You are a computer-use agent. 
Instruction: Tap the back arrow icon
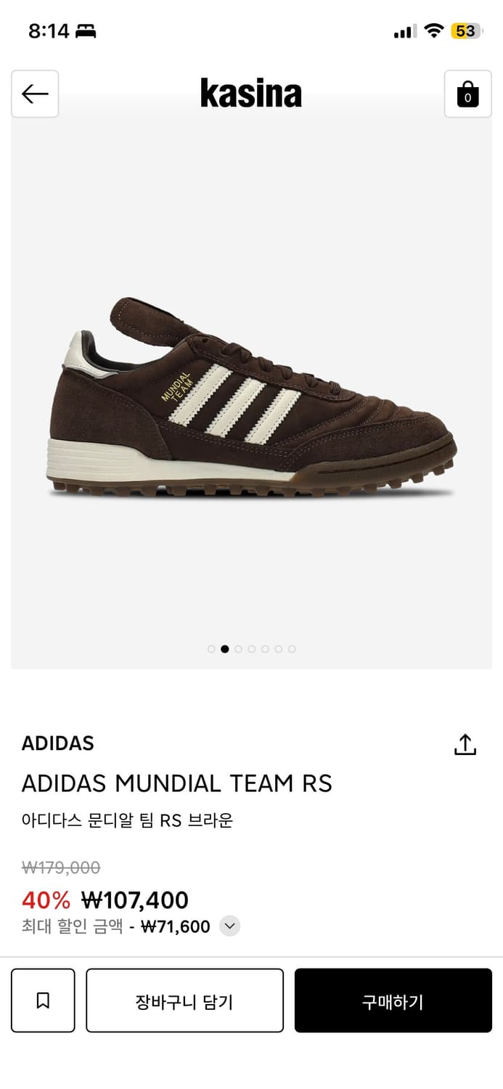pyautogui.click(x=35, y=94)
